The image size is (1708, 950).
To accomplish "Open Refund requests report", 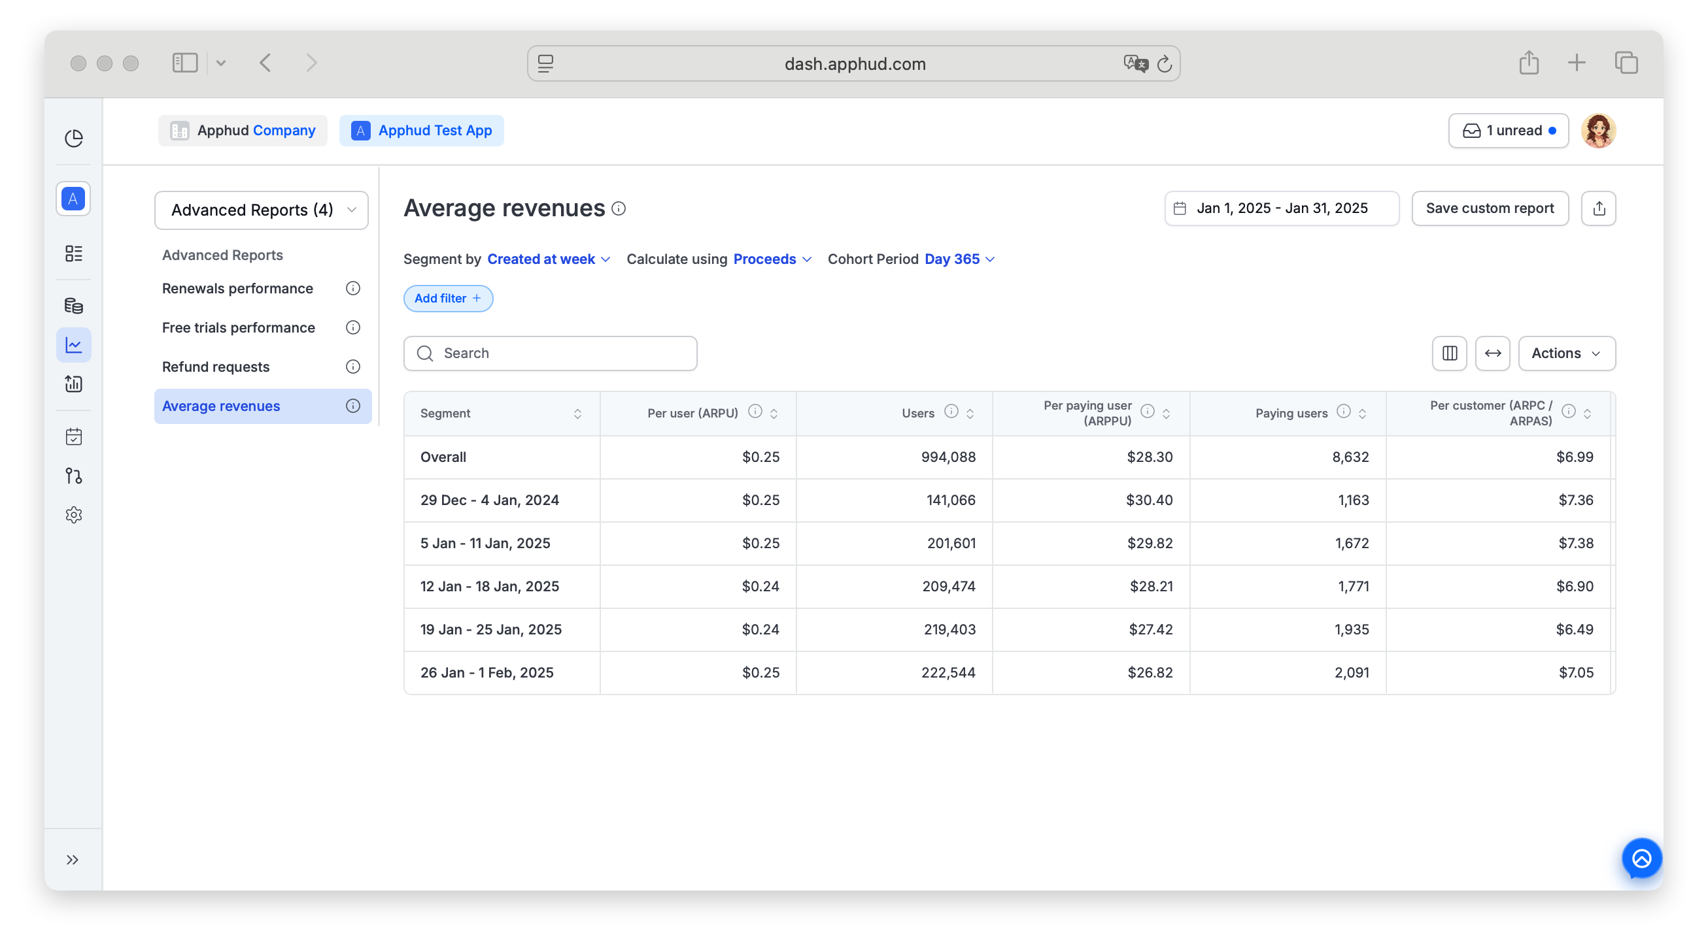I will tap(216, 367).
